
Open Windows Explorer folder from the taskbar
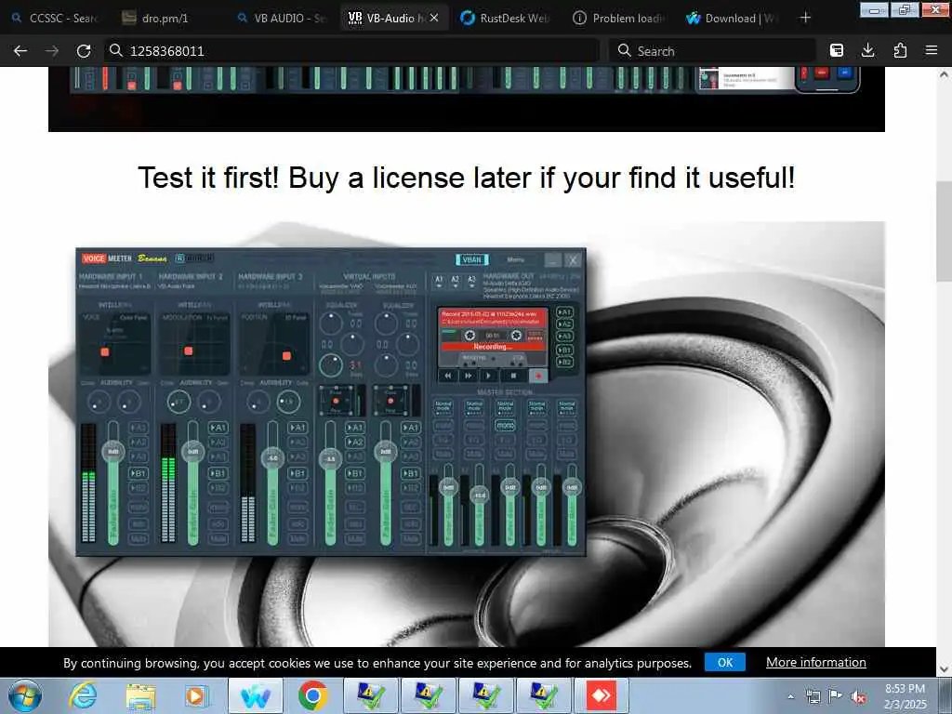tap(140, 695)
